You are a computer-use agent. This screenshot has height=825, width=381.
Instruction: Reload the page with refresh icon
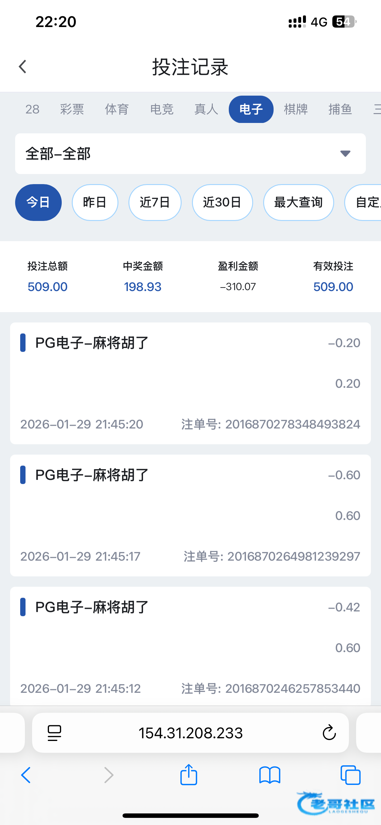pos(329,733)
